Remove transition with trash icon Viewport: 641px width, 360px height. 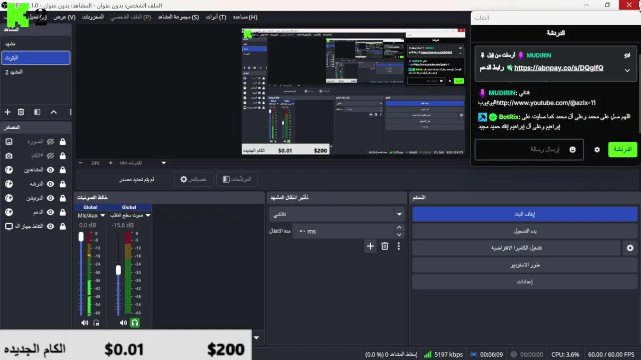pos(385,246)
